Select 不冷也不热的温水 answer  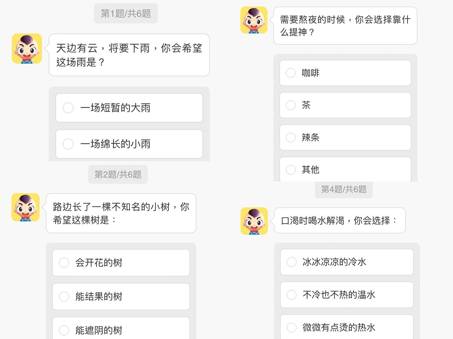(292, 295)
